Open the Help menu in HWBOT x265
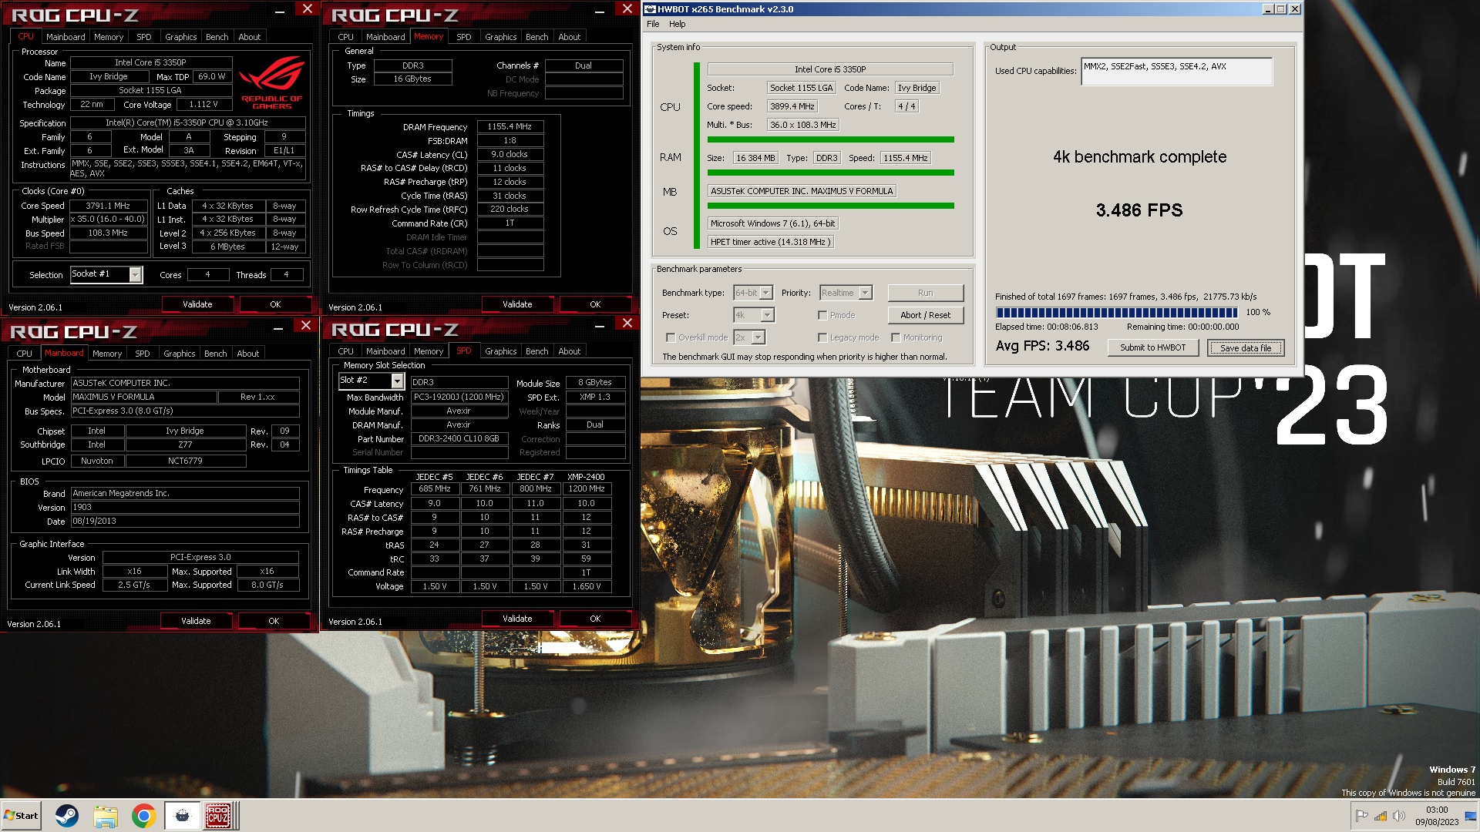 [678, 24]
